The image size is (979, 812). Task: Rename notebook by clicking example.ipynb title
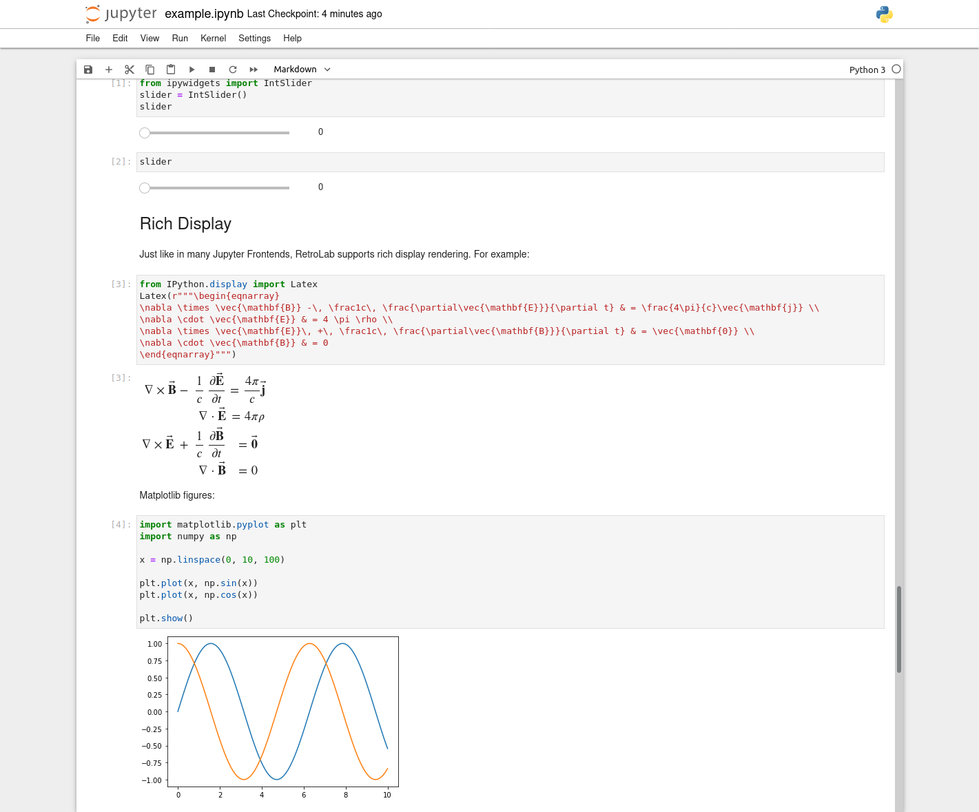coord(204,14)
